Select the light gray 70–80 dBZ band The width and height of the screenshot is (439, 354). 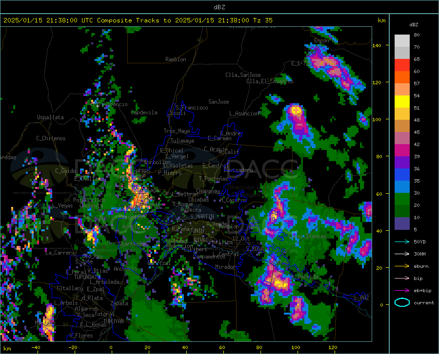[402, 41]
